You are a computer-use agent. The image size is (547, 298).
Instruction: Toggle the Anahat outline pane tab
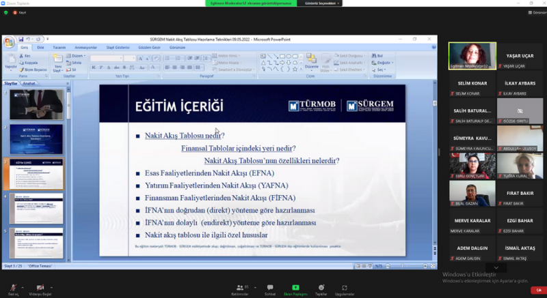[x=29, y=83]
